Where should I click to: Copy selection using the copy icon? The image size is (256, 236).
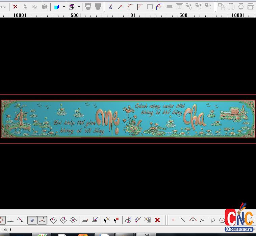[34, 6]
